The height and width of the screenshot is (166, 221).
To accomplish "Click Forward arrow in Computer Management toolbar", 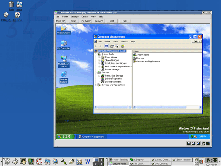I will [x=100, y=46].
